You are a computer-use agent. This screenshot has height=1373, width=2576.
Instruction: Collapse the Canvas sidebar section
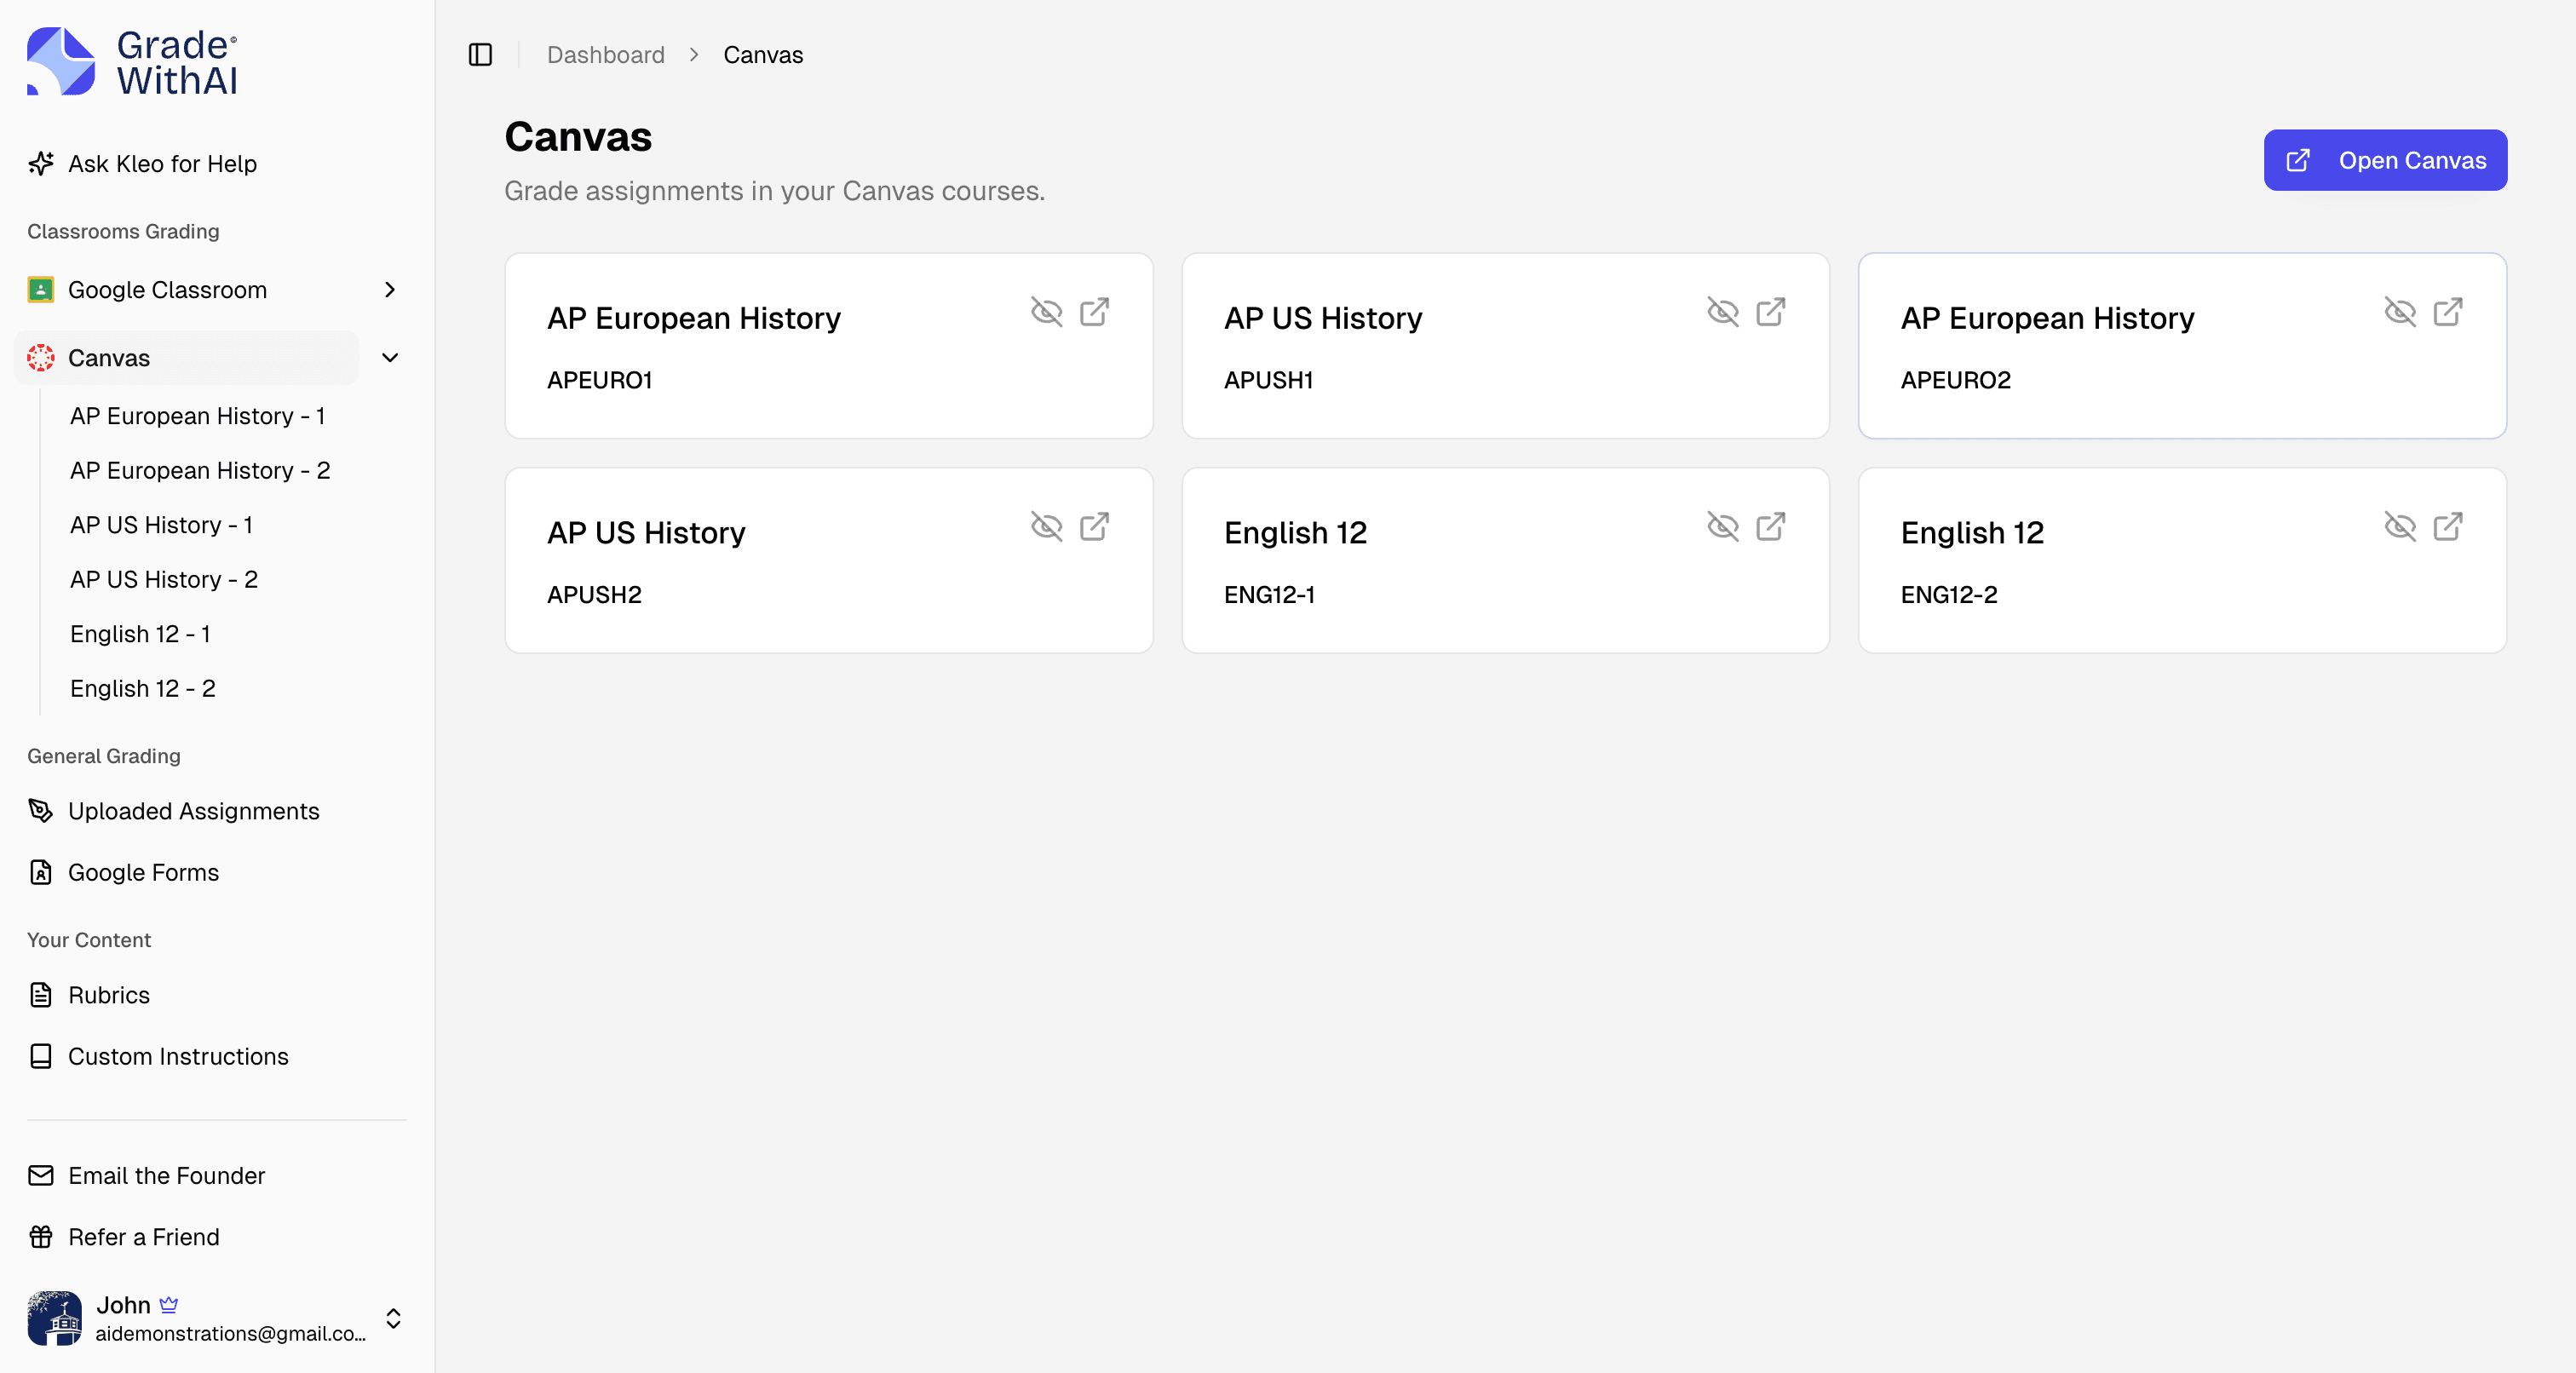coord(391,357)
